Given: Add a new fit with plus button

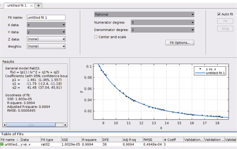Looking at the screenshot, I should pos(39,6).
